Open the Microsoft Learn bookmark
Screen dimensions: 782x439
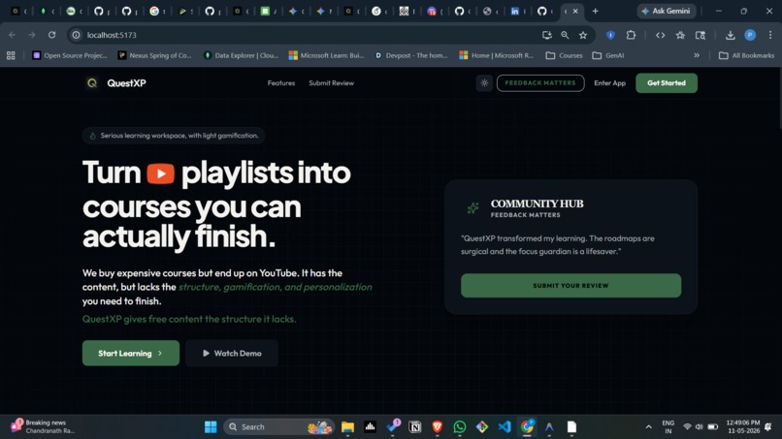[327, 55]
